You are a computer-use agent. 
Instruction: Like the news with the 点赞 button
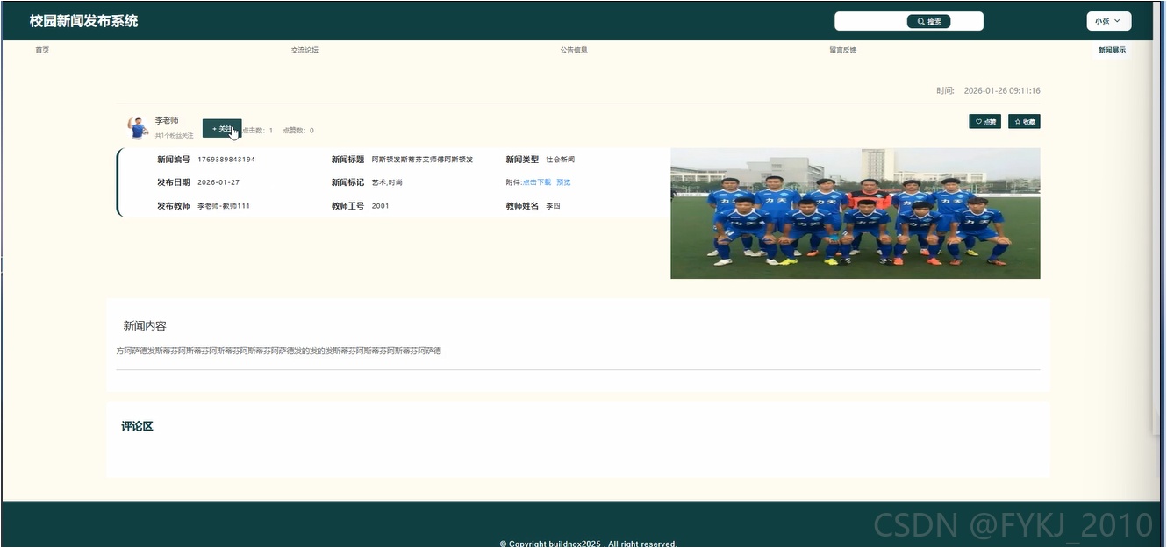pos(984,122)
